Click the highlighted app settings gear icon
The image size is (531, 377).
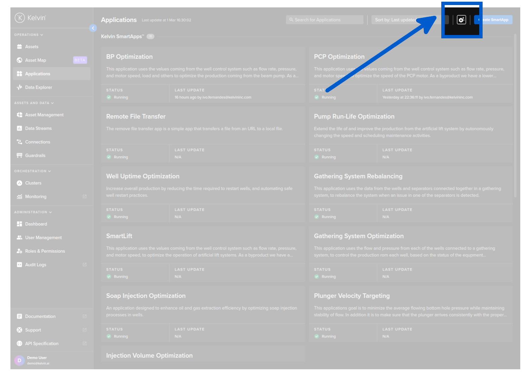[x=461, y=20]
